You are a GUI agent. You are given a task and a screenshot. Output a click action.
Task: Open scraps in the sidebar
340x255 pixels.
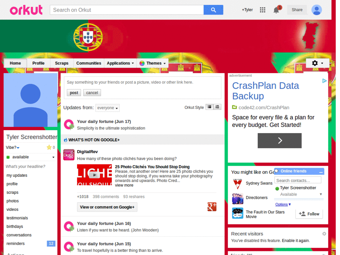click(12, 192)
